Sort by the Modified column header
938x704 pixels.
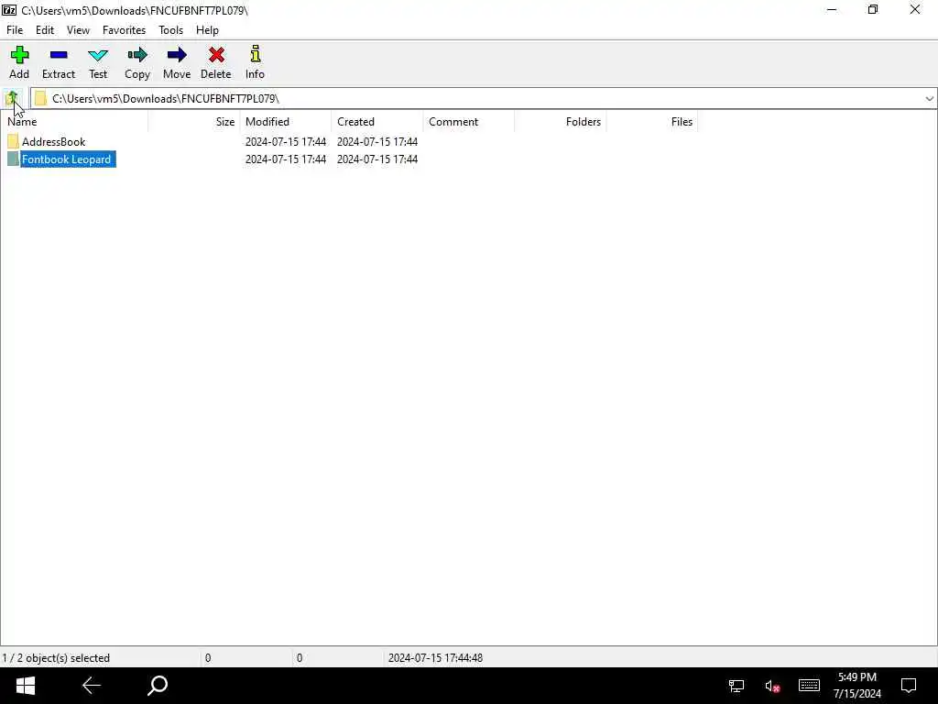coord(286,122)
